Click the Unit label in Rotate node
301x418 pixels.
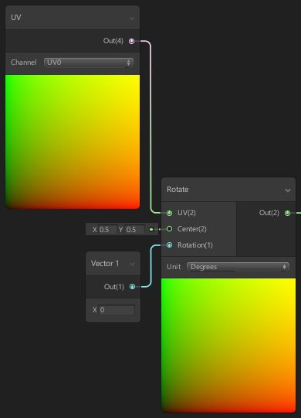174,267
